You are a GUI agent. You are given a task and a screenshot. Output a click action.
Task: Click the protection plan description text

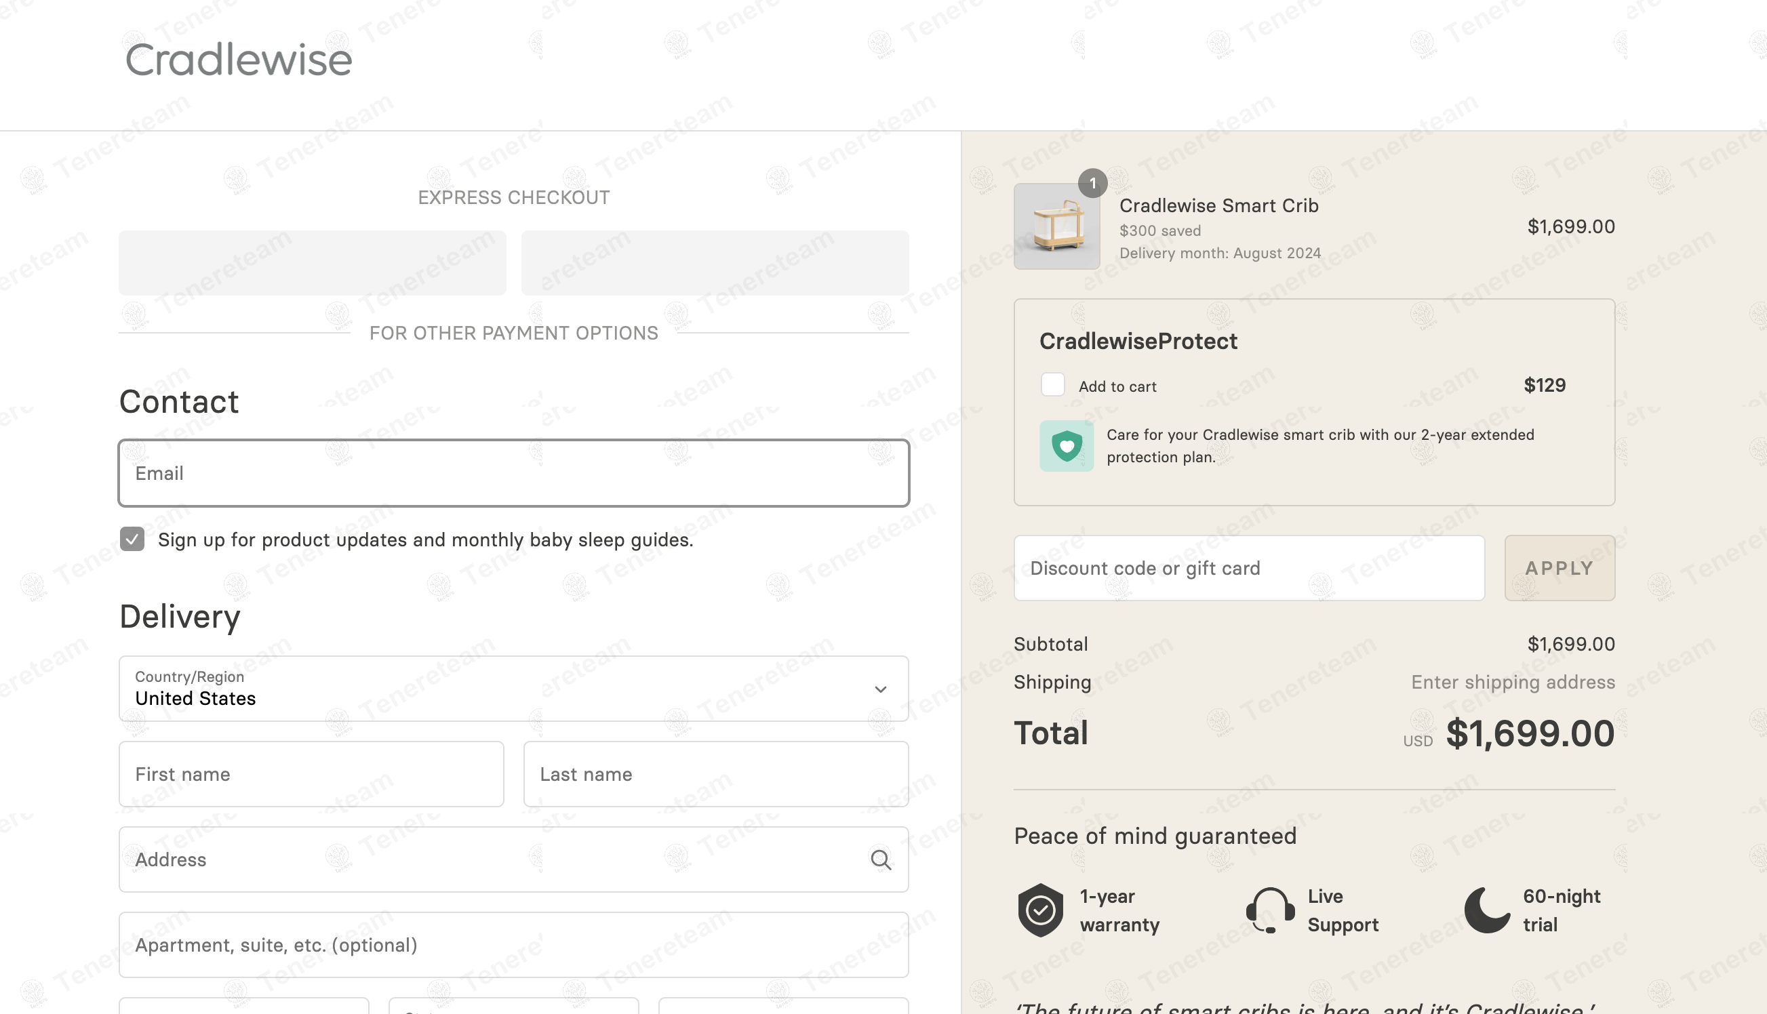pos(1321,446)
